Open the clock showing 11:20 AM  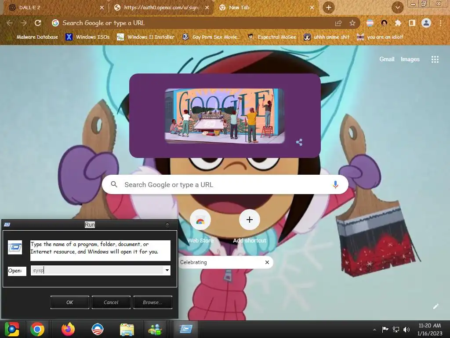(430, 329)
